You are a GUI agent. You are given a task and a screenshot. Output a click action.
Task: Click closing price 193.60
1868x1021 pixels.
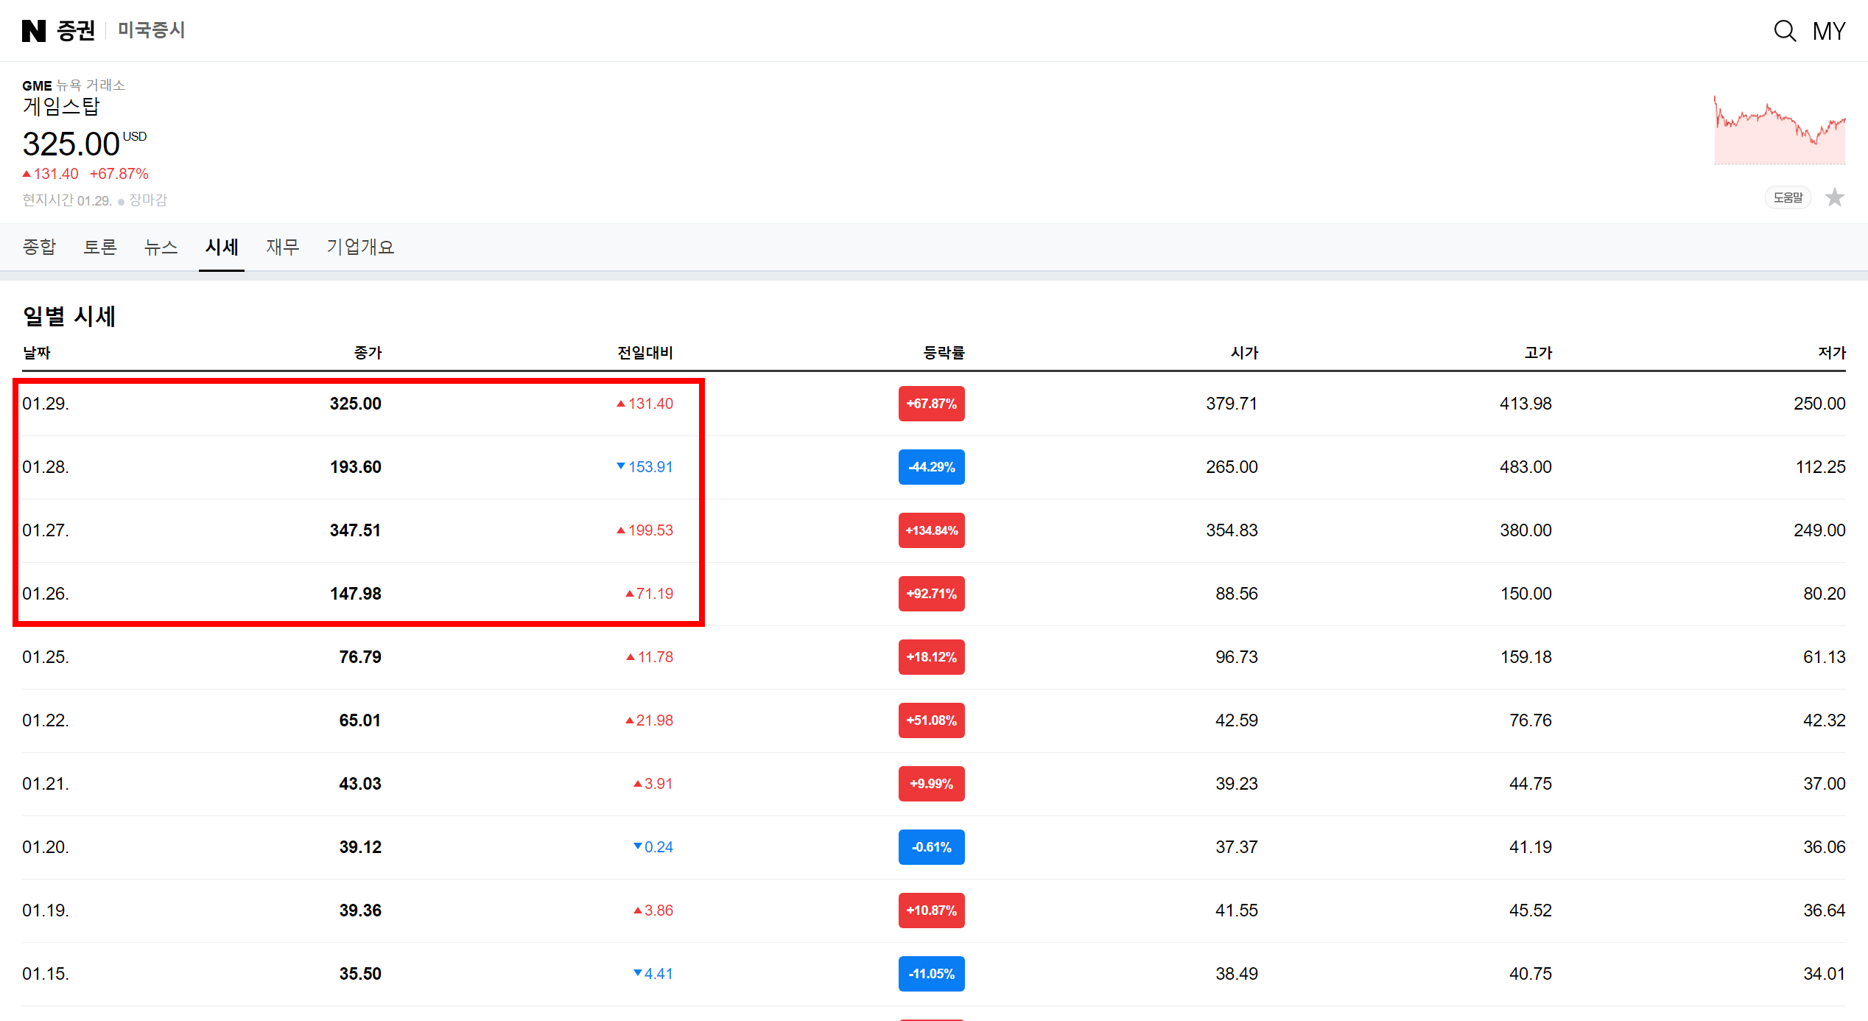pos(356,467)
